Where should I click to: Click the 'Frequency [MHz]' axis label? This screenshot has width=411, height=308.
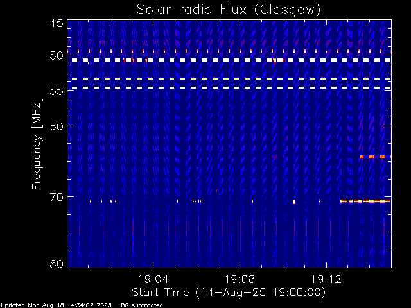point(37,144)
